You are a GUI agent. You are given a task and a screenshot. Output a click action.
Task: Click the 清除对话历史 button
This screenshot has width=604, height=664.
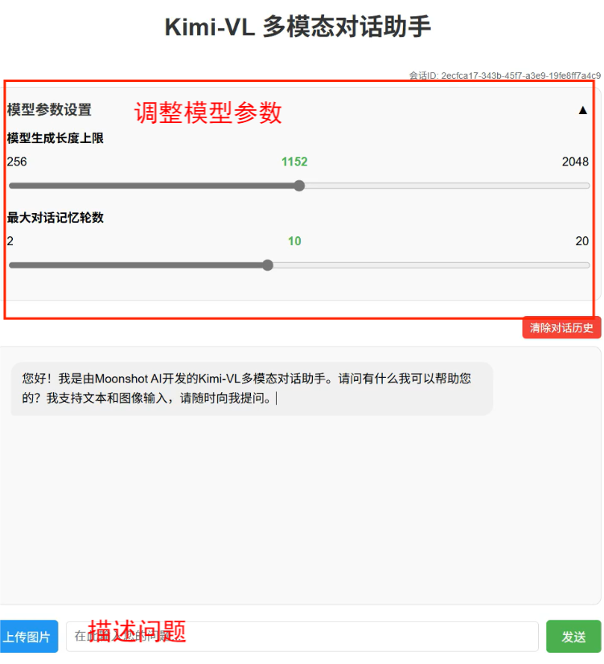point(561,328)
